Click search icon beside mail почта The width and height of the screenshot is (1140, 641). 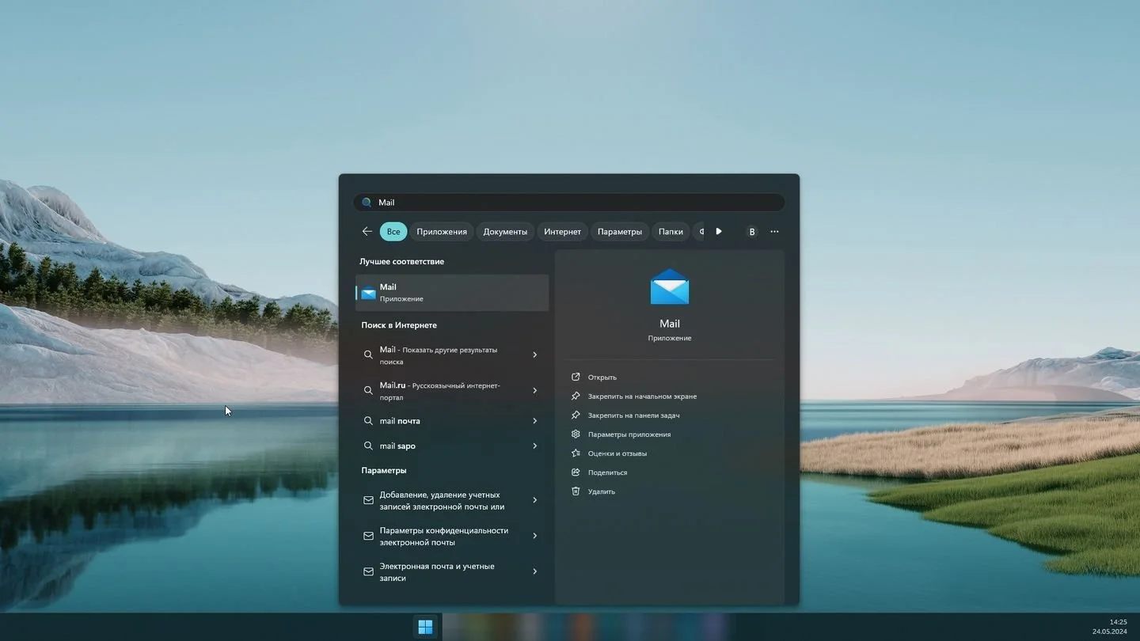tap(368, 421)
